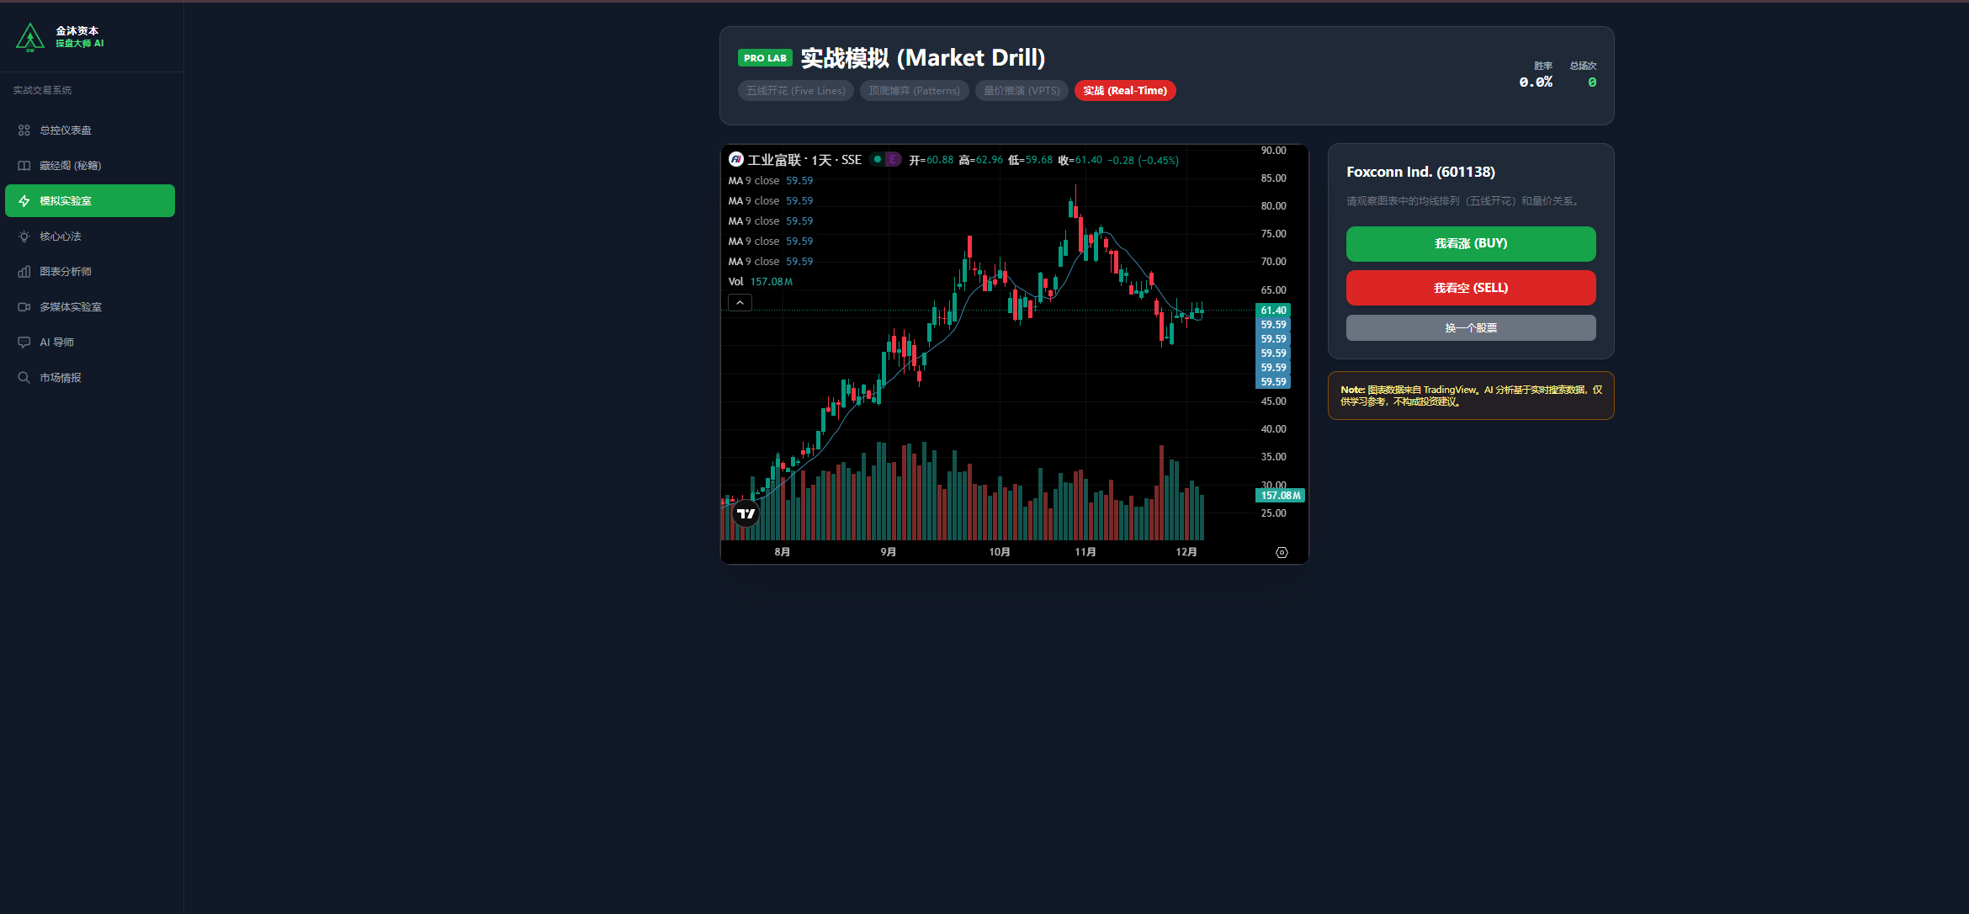This screenshot has height=914, width=1969.
Task: Open the 核心心法 lightbulb icon
Action: click(24, 236)
